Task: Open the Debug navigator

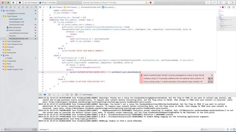Action: [x=27, y=7]
